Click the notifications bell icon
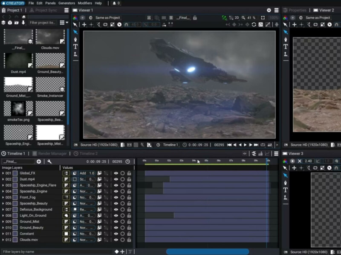 click(x=114, y=3)
